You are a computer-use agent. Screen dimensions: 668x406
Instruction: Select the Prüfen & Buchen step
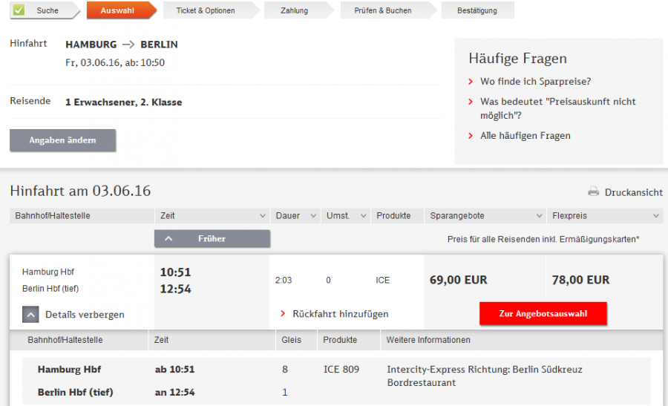[x=387, y=10]
